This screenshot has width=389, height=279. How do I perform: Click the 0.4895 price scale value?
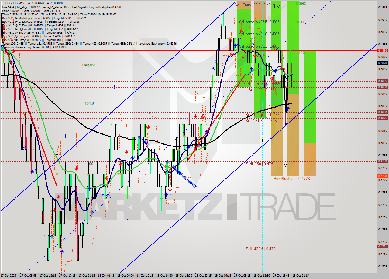pos(382,32)
